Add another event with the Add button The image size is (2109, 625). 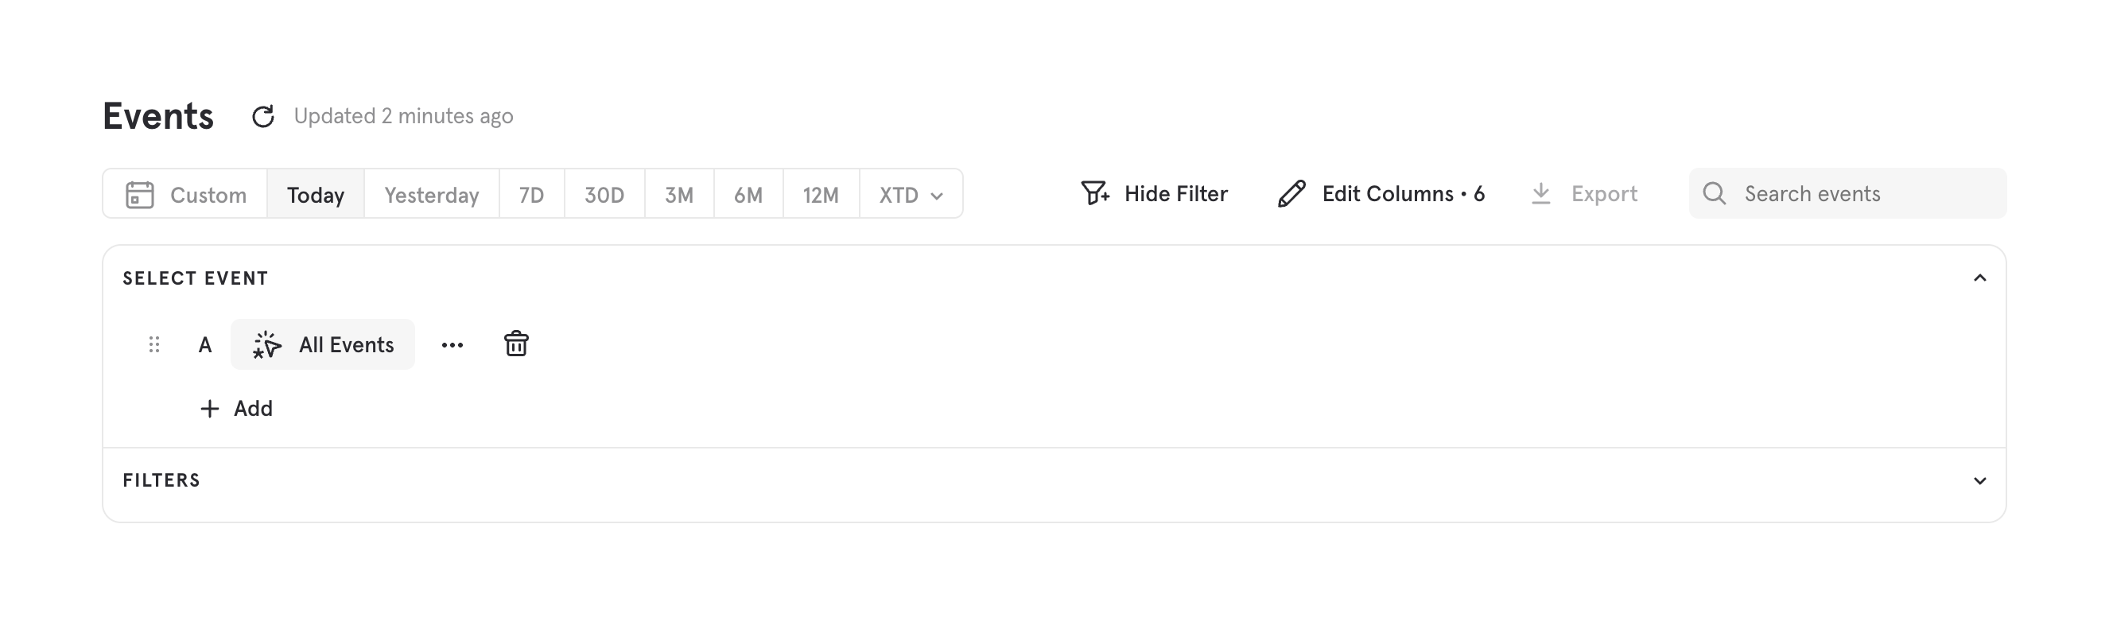pos(237,409)
